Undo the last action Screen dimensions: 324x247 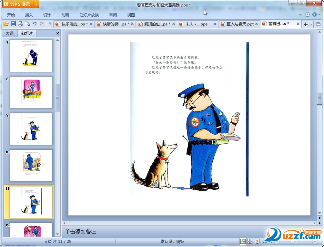coord(35,24)
